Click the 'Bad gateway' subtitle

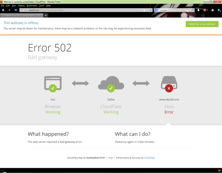43,57
